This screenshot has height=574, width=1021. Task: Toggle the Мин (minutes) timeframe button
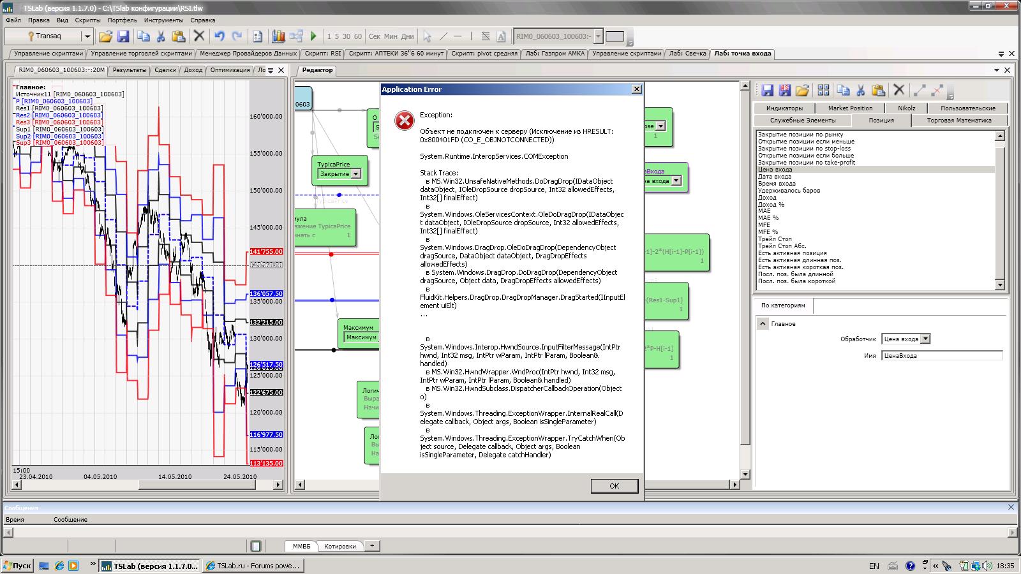click(391, 36)
